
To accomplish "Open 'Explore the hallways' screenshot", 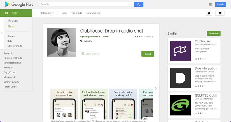I will pos(94,104).
